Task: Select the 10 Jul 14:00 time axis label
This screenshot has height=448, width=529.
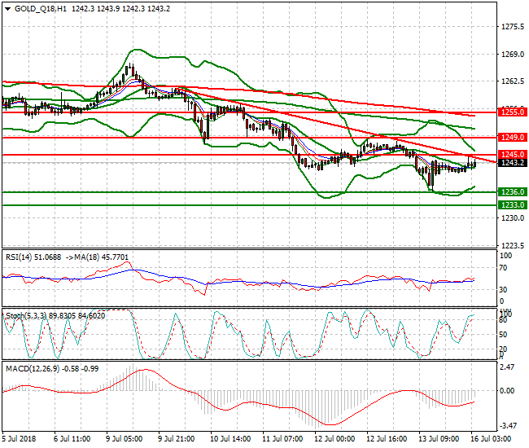Action: click(x=230, y=439)
